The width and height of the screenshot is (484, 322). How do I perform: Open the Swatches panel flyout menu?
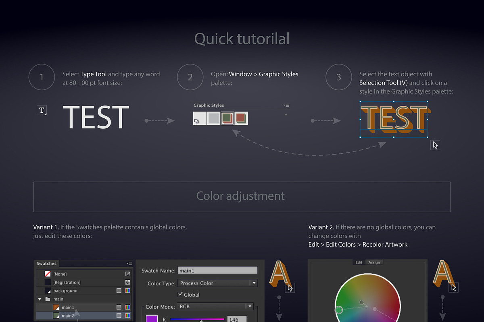pyautogui.click(x=129, y=264)
